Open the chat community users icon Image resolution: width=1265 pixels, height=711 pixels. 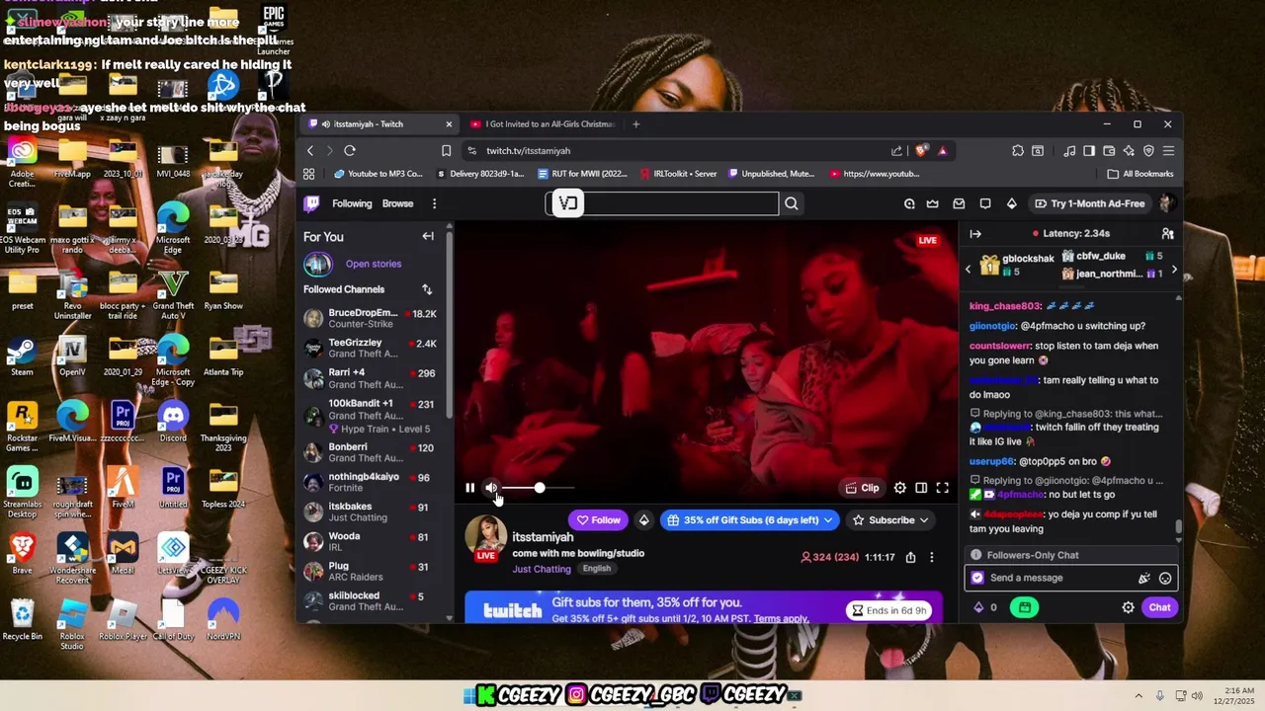point(1167,234)
